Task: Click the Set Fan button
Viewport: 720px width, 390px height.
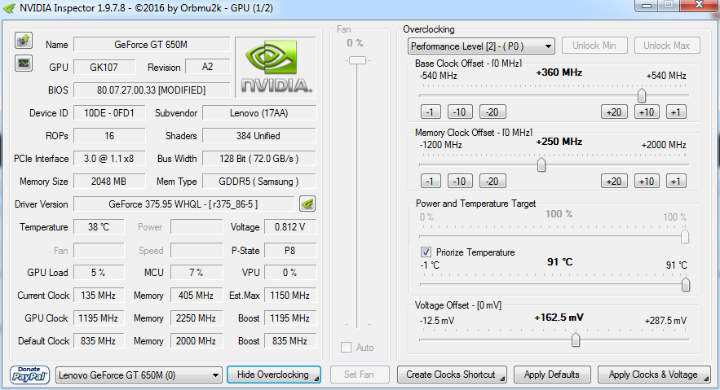Action: (359, 375)
